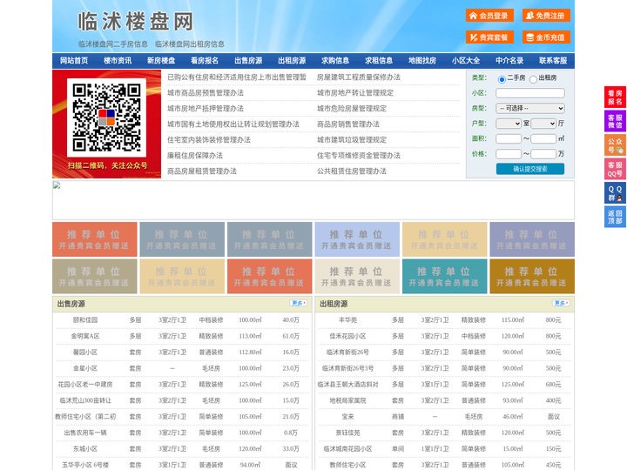Open the 丰华苑 rental listing
Image resolution: width=627 pixels, height=470 pixels.
tap(347, 320)
